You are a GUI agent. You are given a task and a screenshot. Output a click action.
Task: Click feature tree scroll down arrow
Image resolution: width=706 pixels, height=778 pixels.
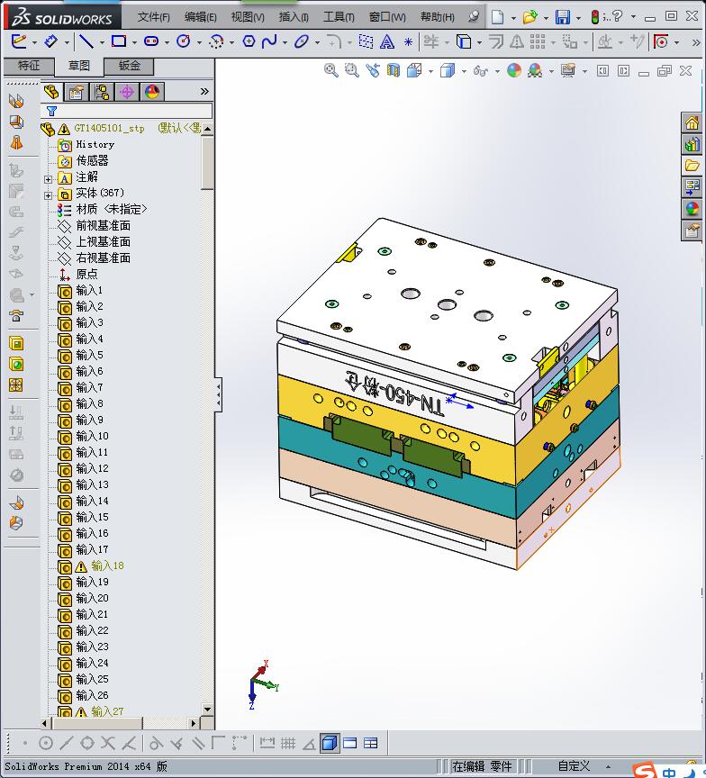tap(207, 710)
